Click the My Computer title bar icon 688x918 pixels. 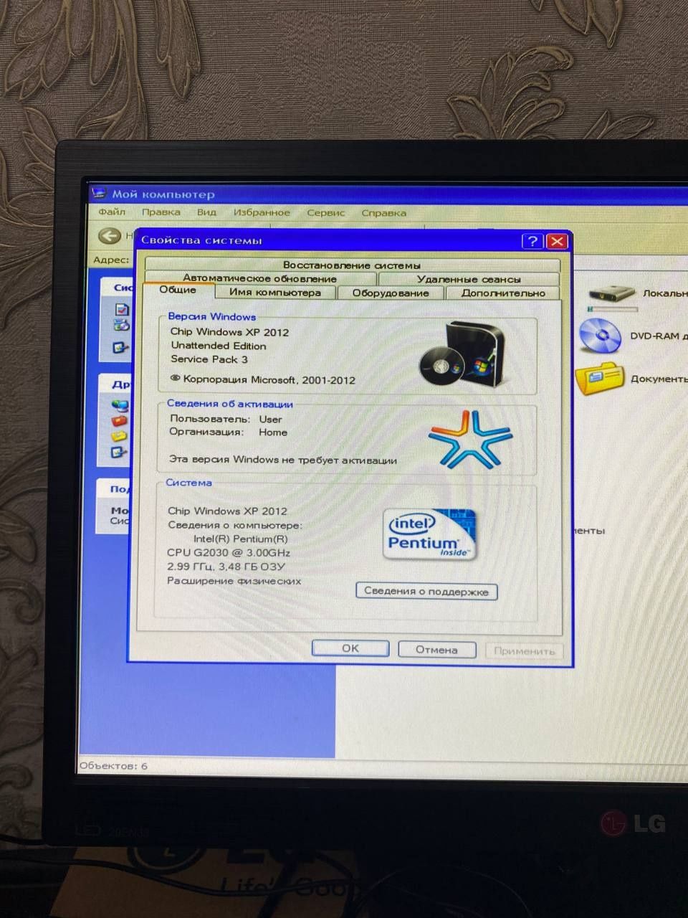pyautogui.click(x=100, y=194)
